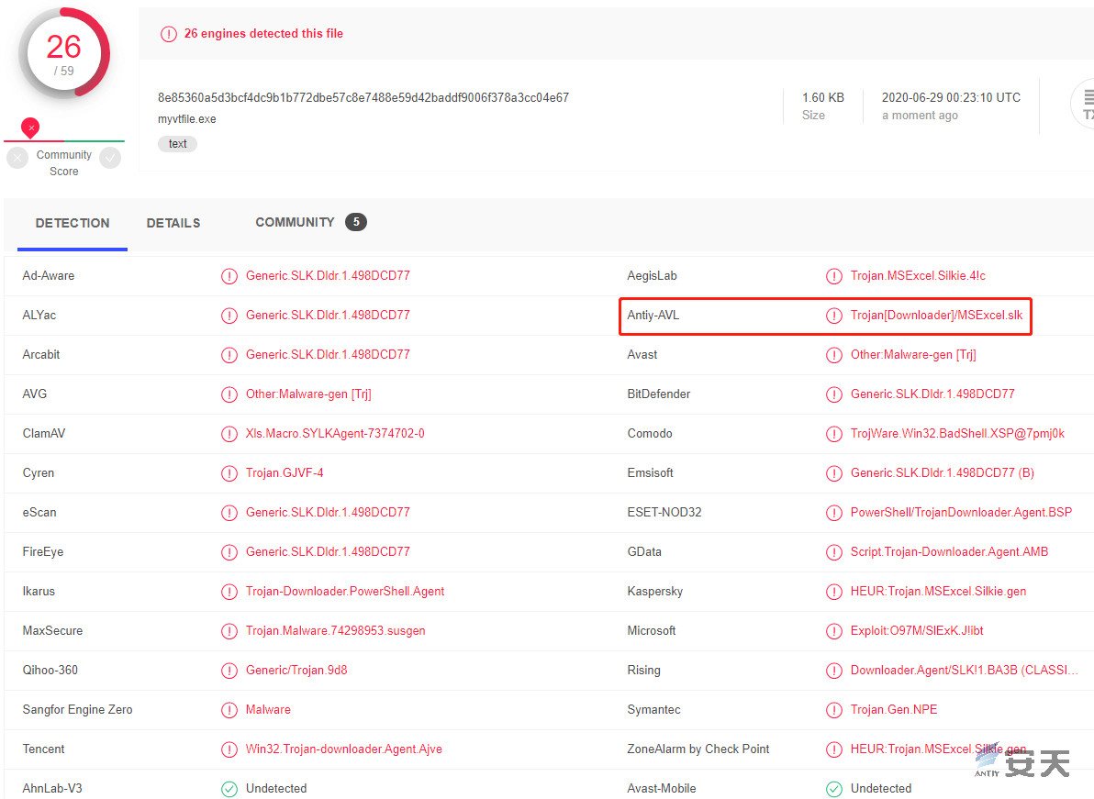The image size is (1094, 799).
Task: Click the Exploit:O97M/SlExK.J!ibt result
Action: pyautogui.click(x=917, y=630)
